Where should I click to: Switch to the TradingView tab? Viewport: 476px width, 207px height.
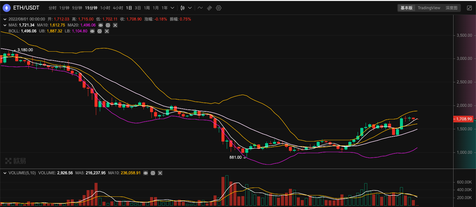point(429,8)
